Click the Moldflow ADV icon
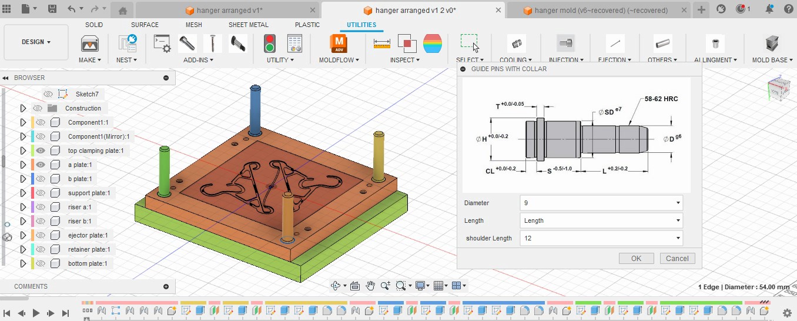 (339, 44)
